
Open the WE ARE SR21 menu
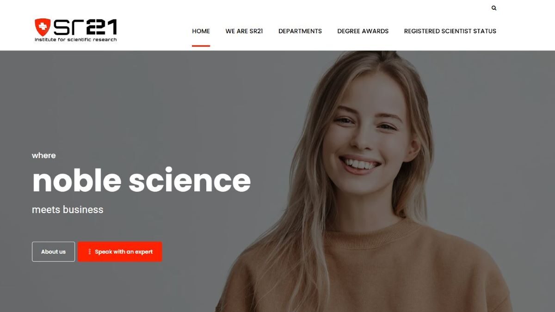click(x=244, y=31)
